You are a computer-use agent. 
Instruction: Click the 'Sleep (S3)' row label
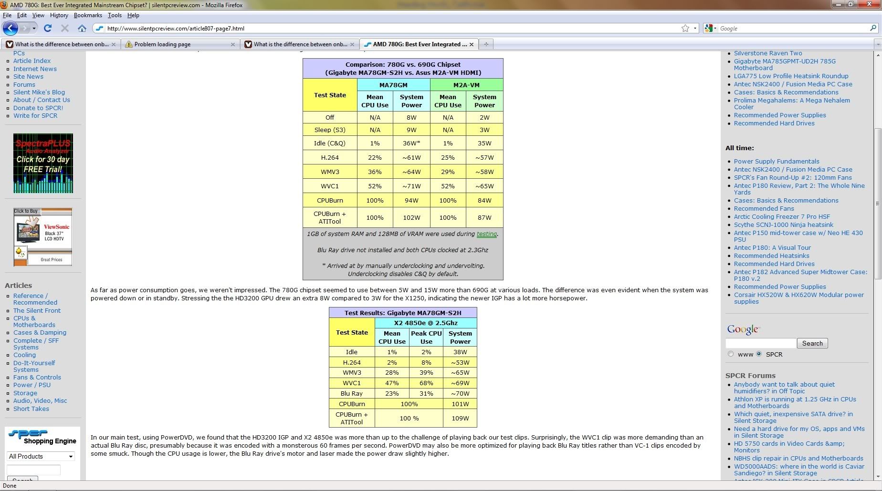[x=330, y=130]
